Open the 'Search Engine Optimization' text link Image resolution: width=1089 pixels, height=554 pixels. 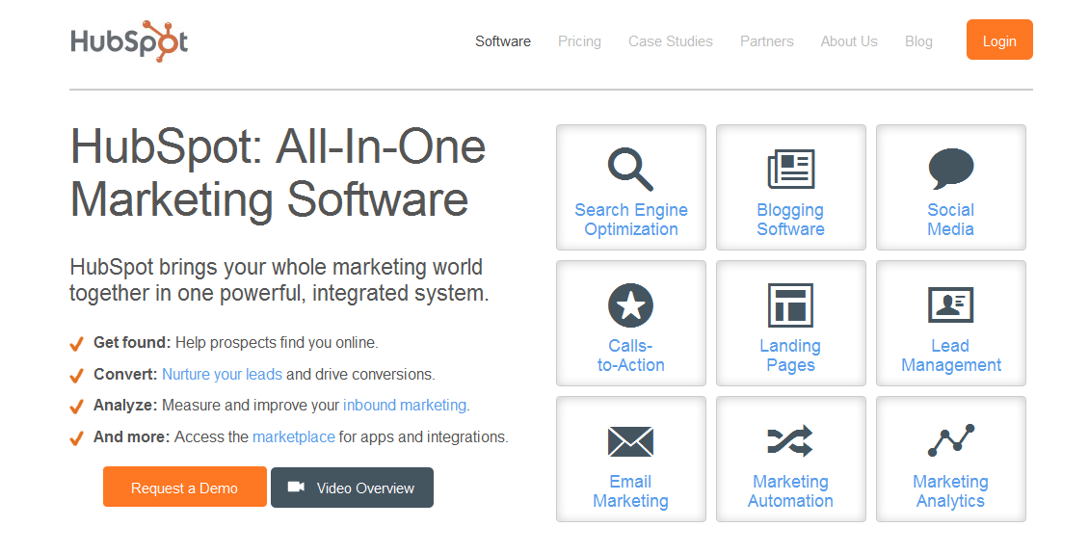coord(630,220)
